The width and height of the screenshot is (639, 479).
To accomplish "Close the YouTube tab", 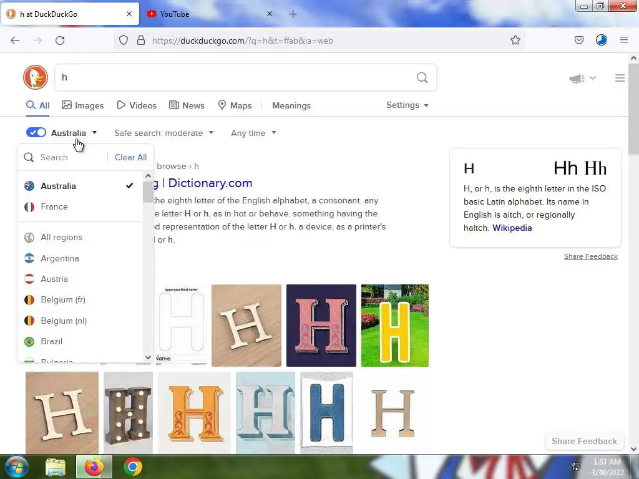I will click(270, 14).
